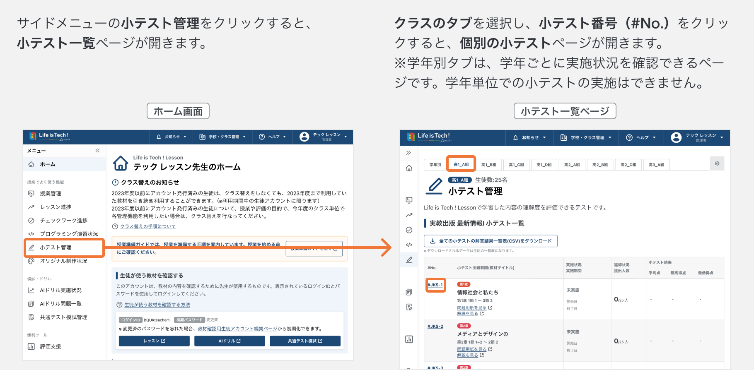The image size is (754, 370).
Task: Click 問題用紙を見る under メディアとデザイン
Action: click(x=472, y=349)
